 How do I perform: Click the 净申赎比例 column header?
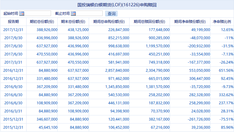(222, 22)
